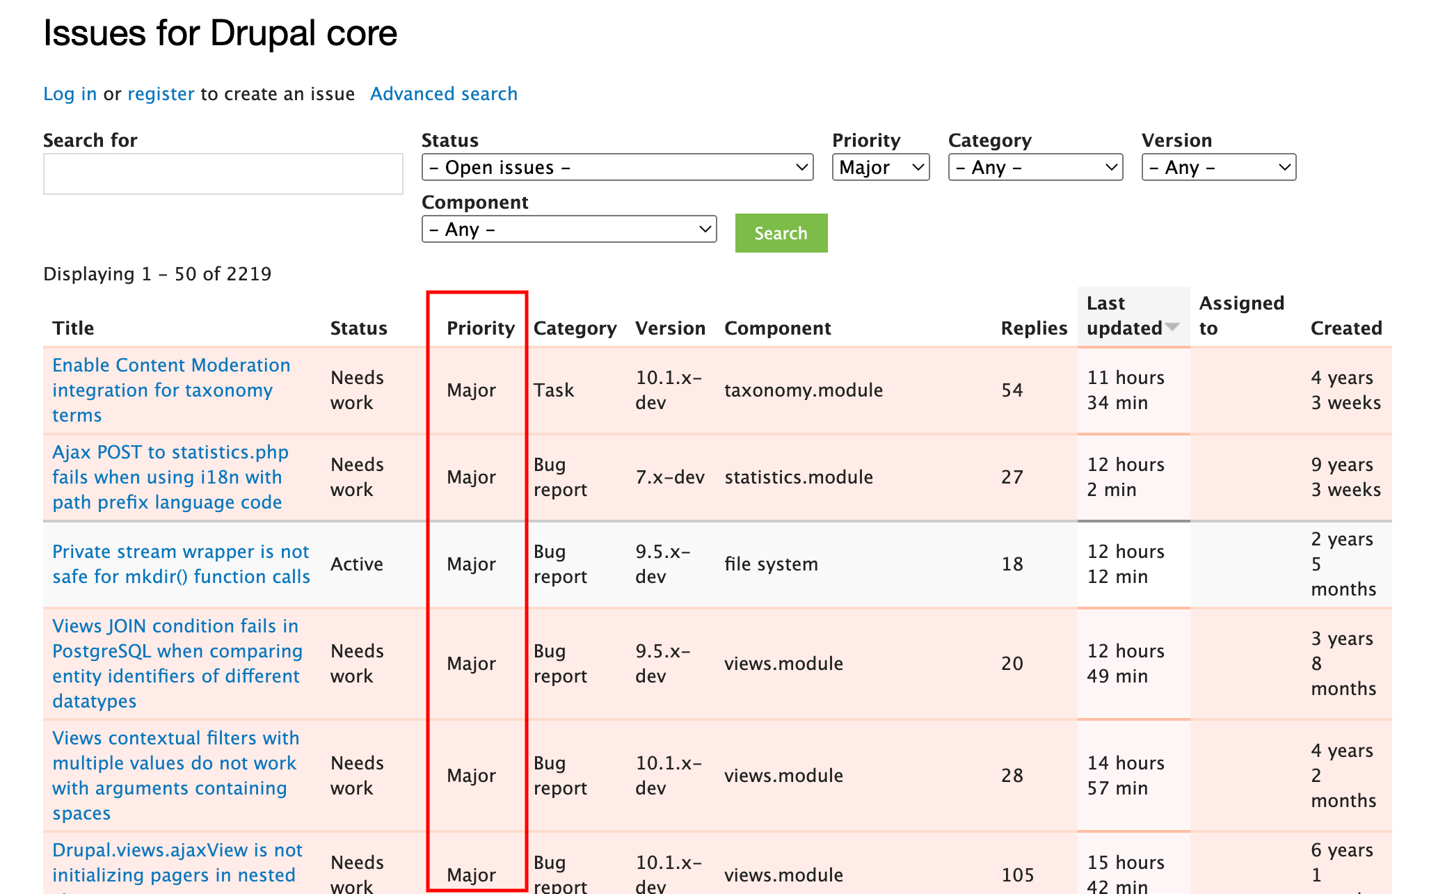
Task: Expand the Category filter dropdown
Action: [x=1035, y=168]
